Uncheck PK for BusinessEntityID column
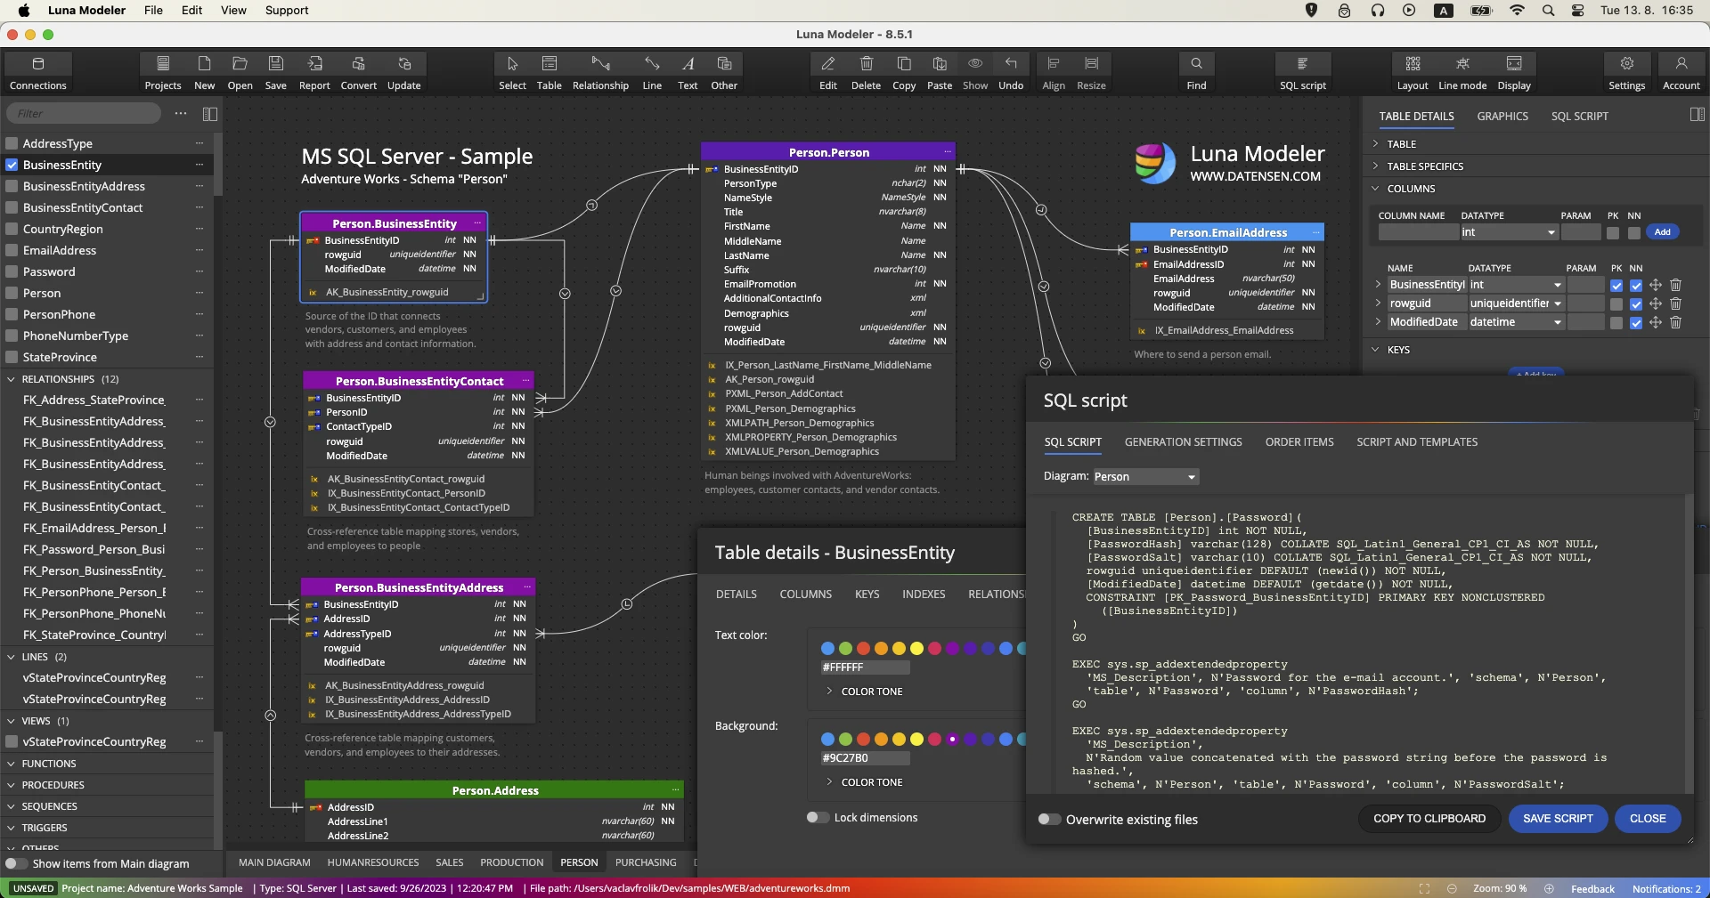Viewport: 1710px width, 898px height. click(1616, 286)
